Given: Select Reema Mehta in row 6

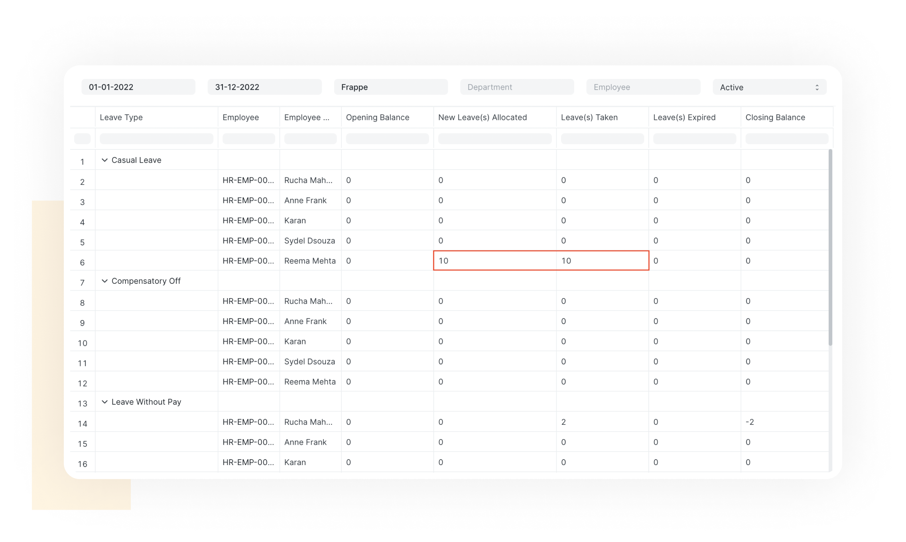Looking at the screenshot, I should pyautogui.click(x=310, y=261).
